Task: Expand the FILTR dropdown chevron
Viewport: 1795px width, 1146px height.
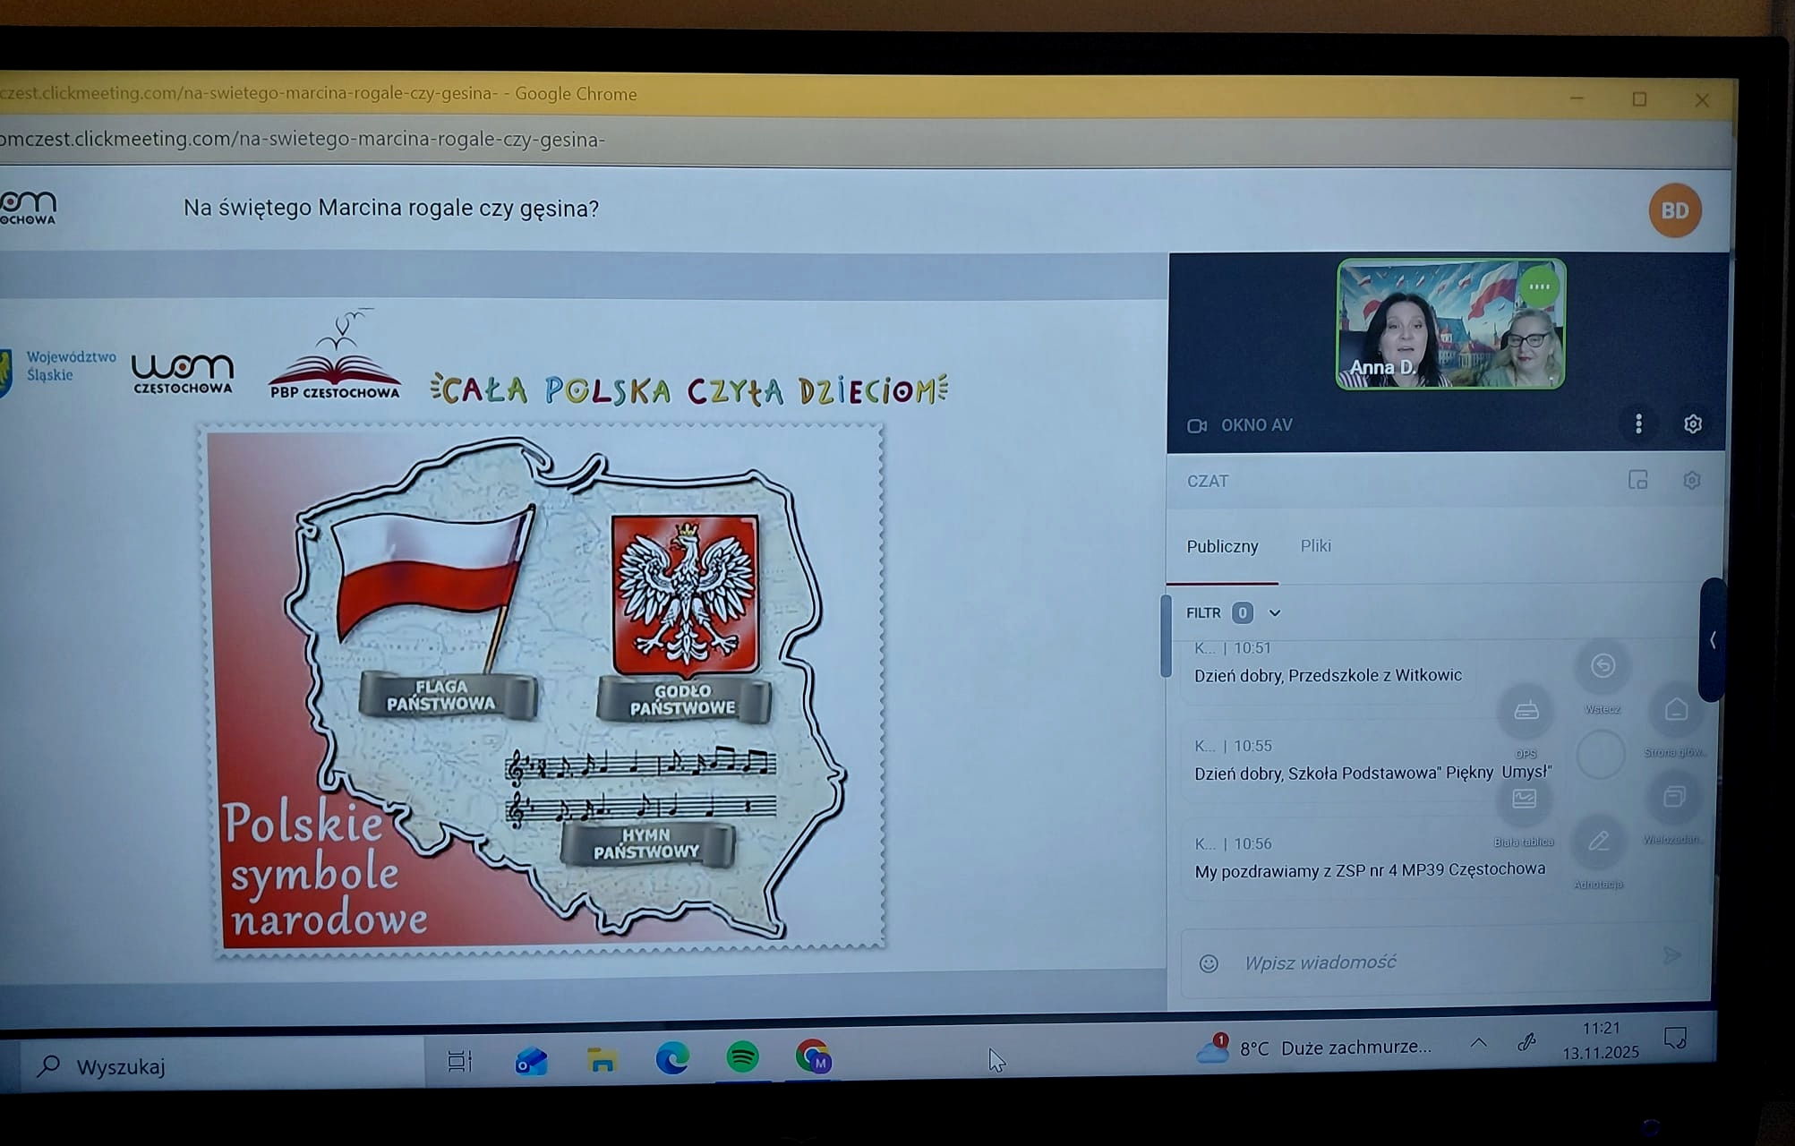Action: [1275, 613]
